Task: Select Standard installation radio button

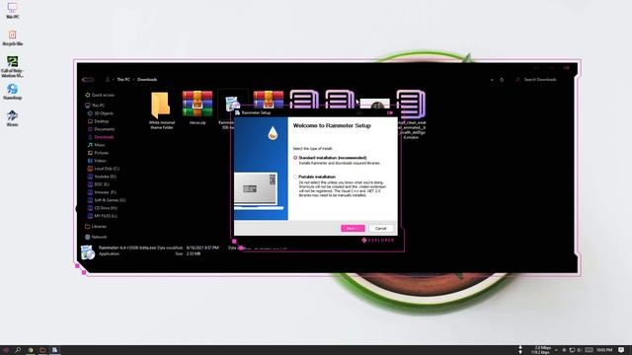Action: pyautogui.click(x=295, y=158)
